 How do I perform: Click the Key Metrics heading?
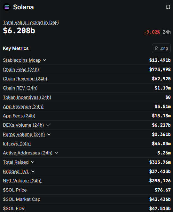(x=16, y=48)
